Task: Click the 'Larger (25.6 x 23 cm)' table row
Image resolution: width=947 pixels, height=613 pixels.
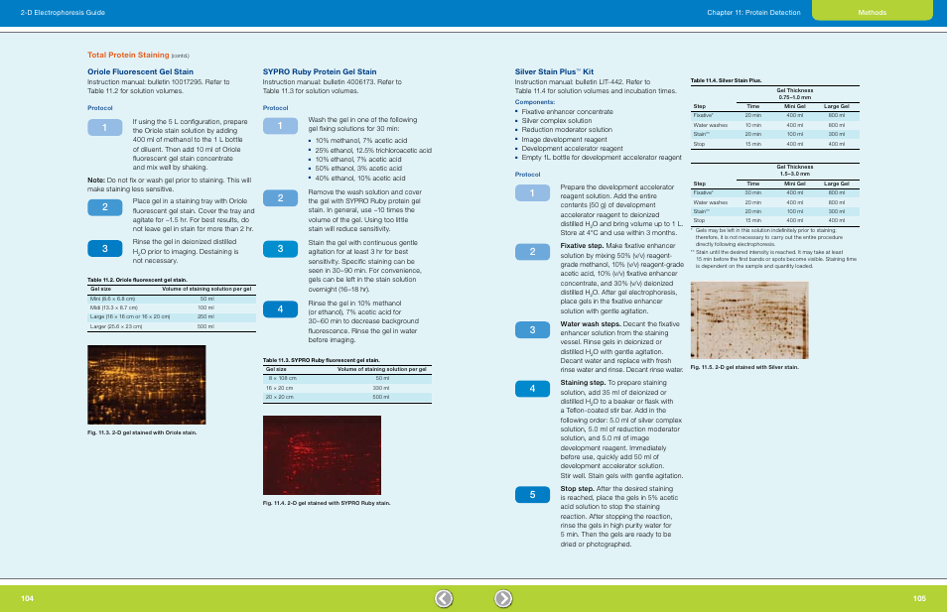Action: [x=172, y=326]
